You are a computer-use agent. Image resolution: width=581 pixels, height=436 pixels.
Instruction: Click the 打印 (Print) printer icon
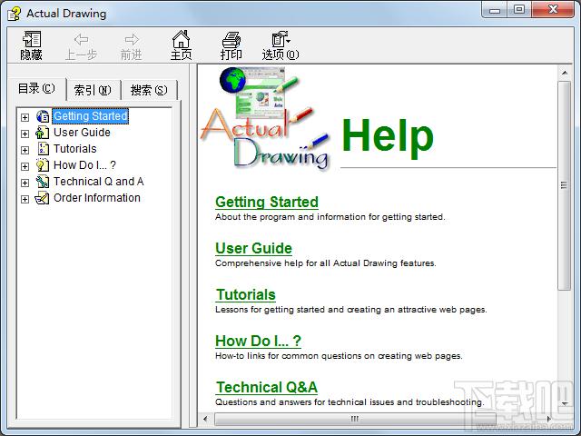pos(231,39)
